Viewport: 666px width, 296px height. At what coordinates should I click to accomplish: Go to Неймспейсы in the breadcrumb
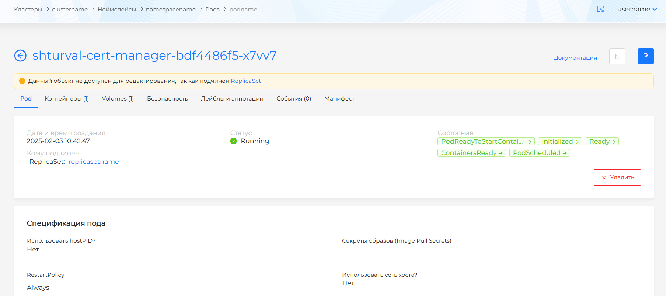pos(116,10)
